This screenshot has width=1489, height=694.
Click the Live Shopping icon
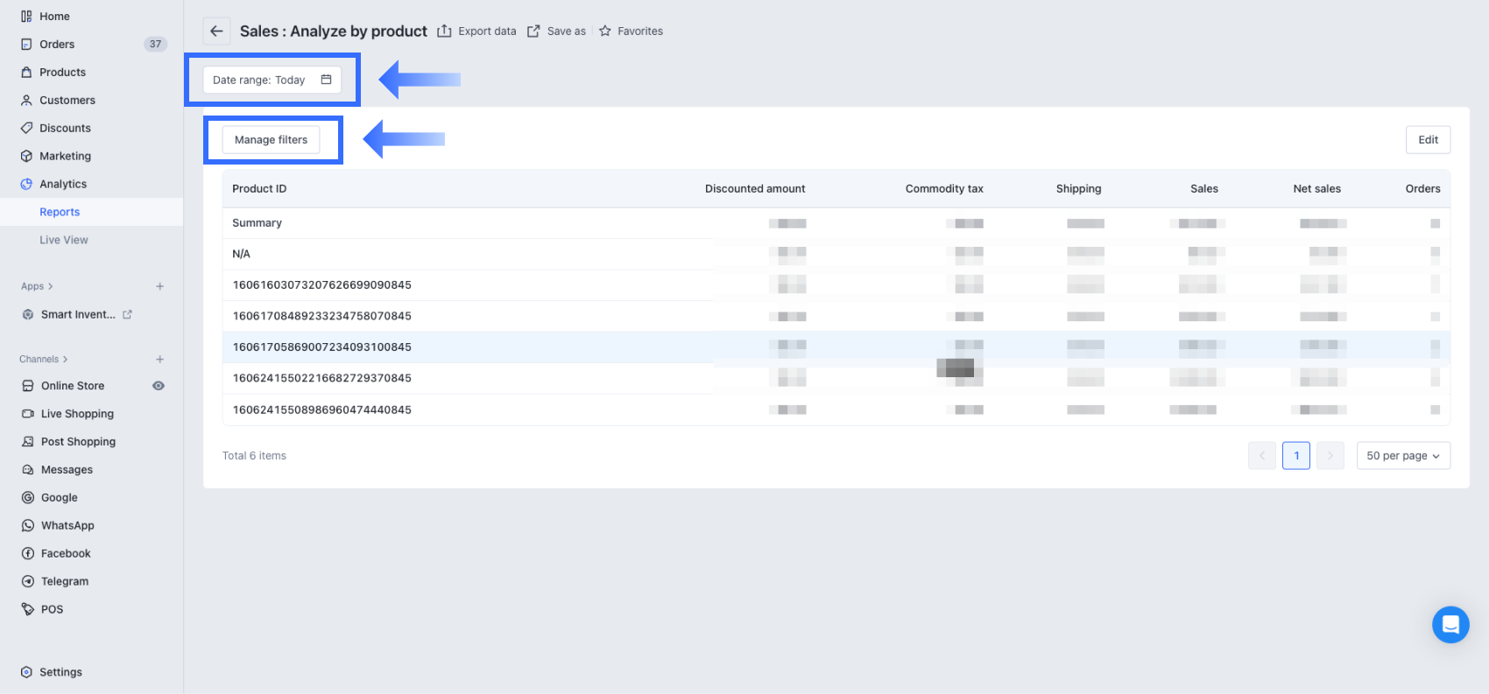(28, 413)
